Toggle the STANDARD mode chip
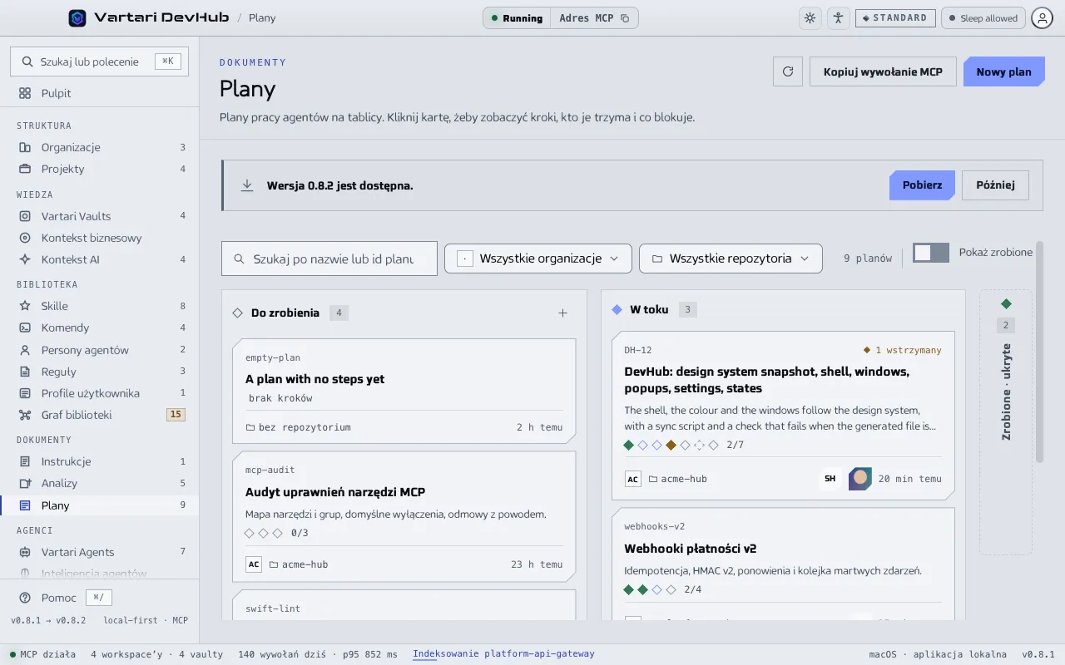This screenshot has height=665, width=1065. pyautogui.click(x=895, y=17)
